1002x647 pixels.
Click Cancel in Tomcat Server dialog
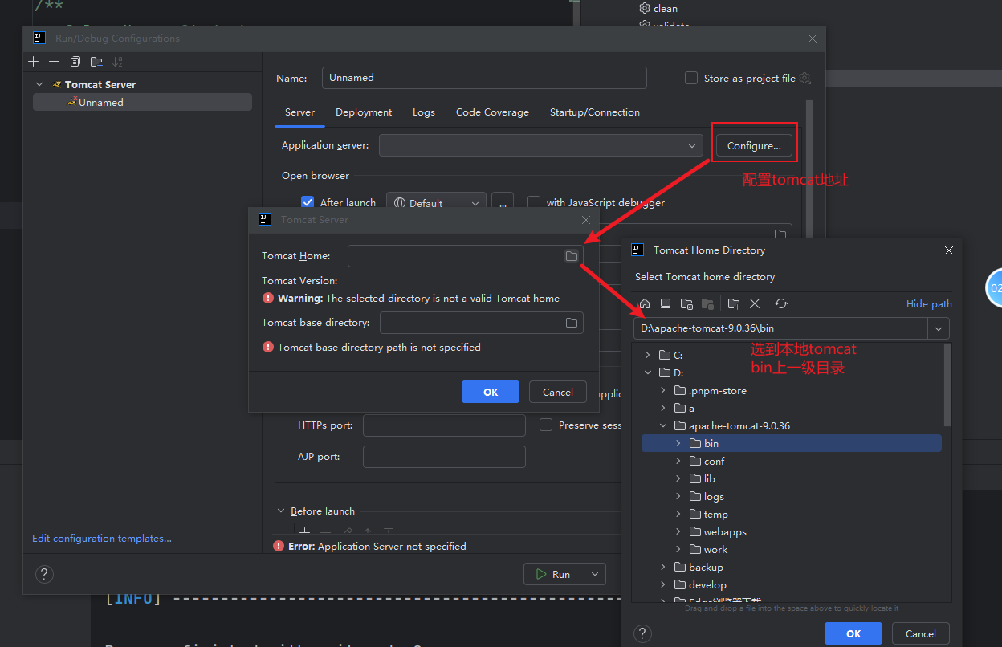coord(558,392)
